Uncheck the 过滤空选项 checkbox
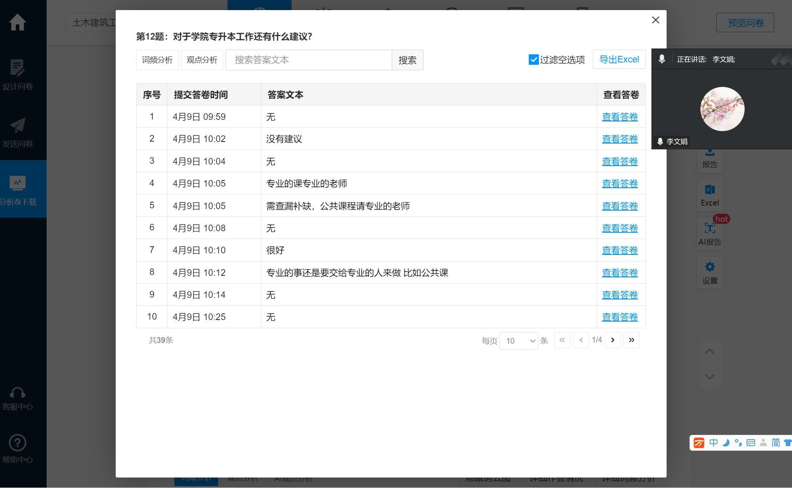The image size is (792, 488). [533, 60]
